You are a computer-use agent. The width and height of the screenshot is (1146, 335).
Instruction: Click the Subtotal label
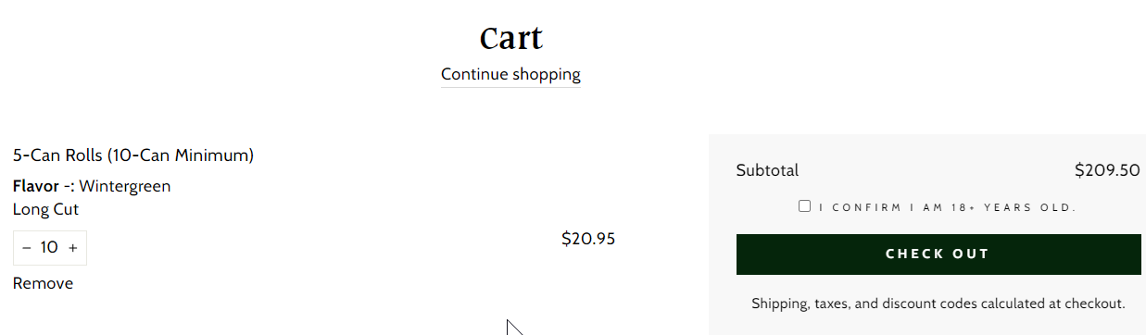click(x=767, y=170)
